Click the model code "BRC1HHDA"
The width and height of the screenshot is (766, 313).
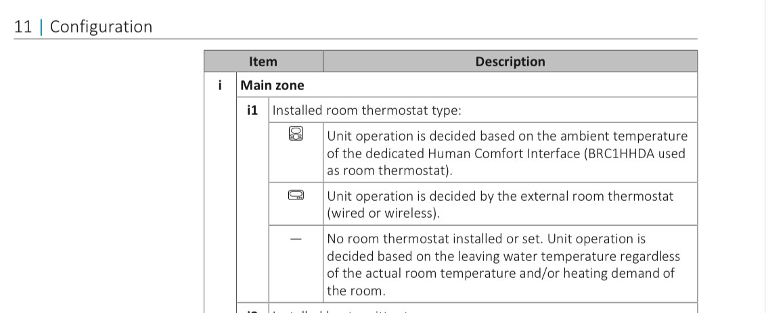tap(621, 153)
